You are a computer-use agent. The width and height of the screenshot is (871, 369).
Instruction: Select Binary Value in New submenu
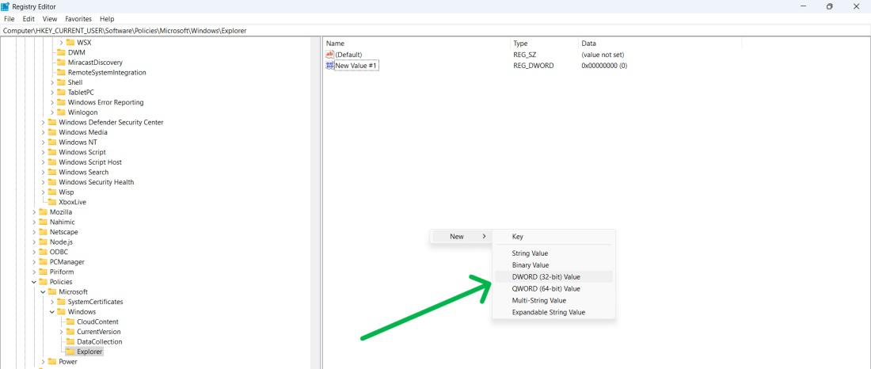[x=553, y=265]
